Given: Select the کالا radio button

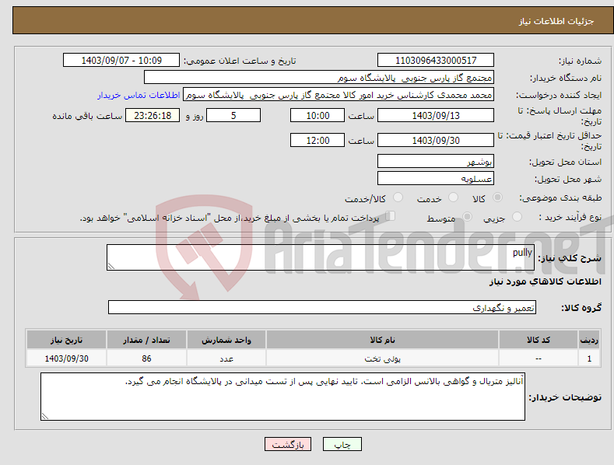Looking at the screenshot, I should [x=497, y=198].
